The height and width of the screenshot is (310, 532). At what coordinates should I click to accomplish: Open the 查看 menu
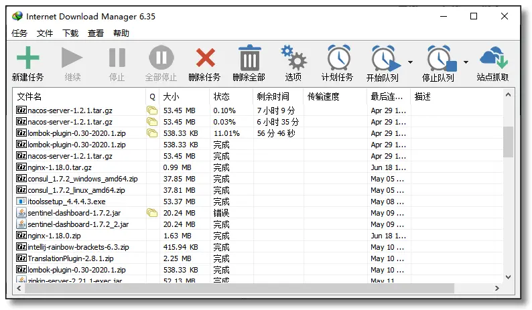(96, 33)
